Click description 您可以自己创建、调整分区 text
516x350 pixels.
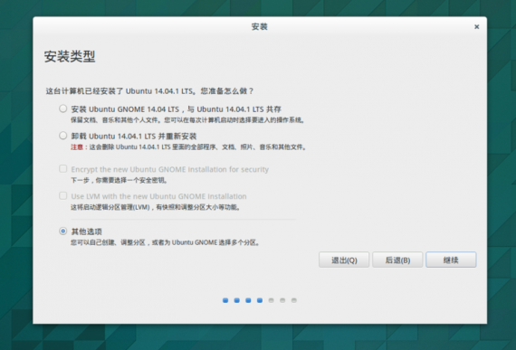pyautogui.click(x=166, y=242)
